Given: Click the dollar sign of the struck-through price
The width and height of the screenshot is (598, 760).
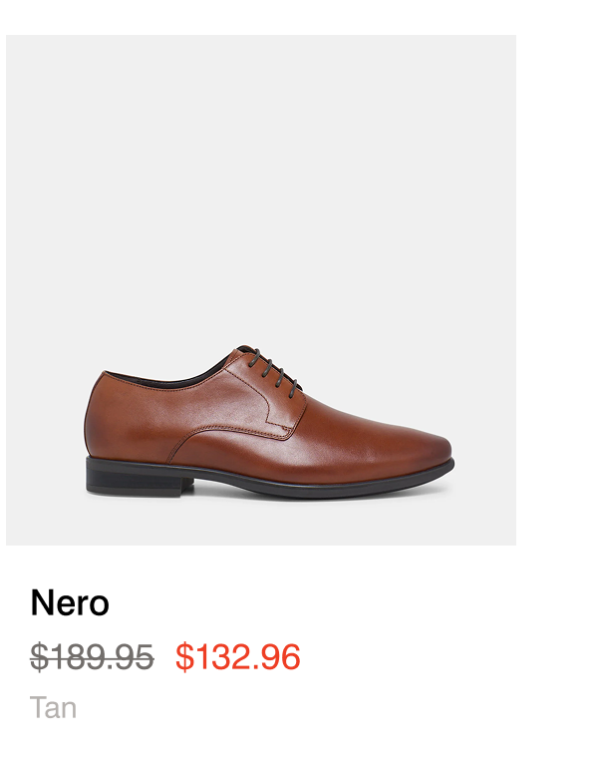Looking at the screenshot, I should pyautogui.click(x=39, y=657).
